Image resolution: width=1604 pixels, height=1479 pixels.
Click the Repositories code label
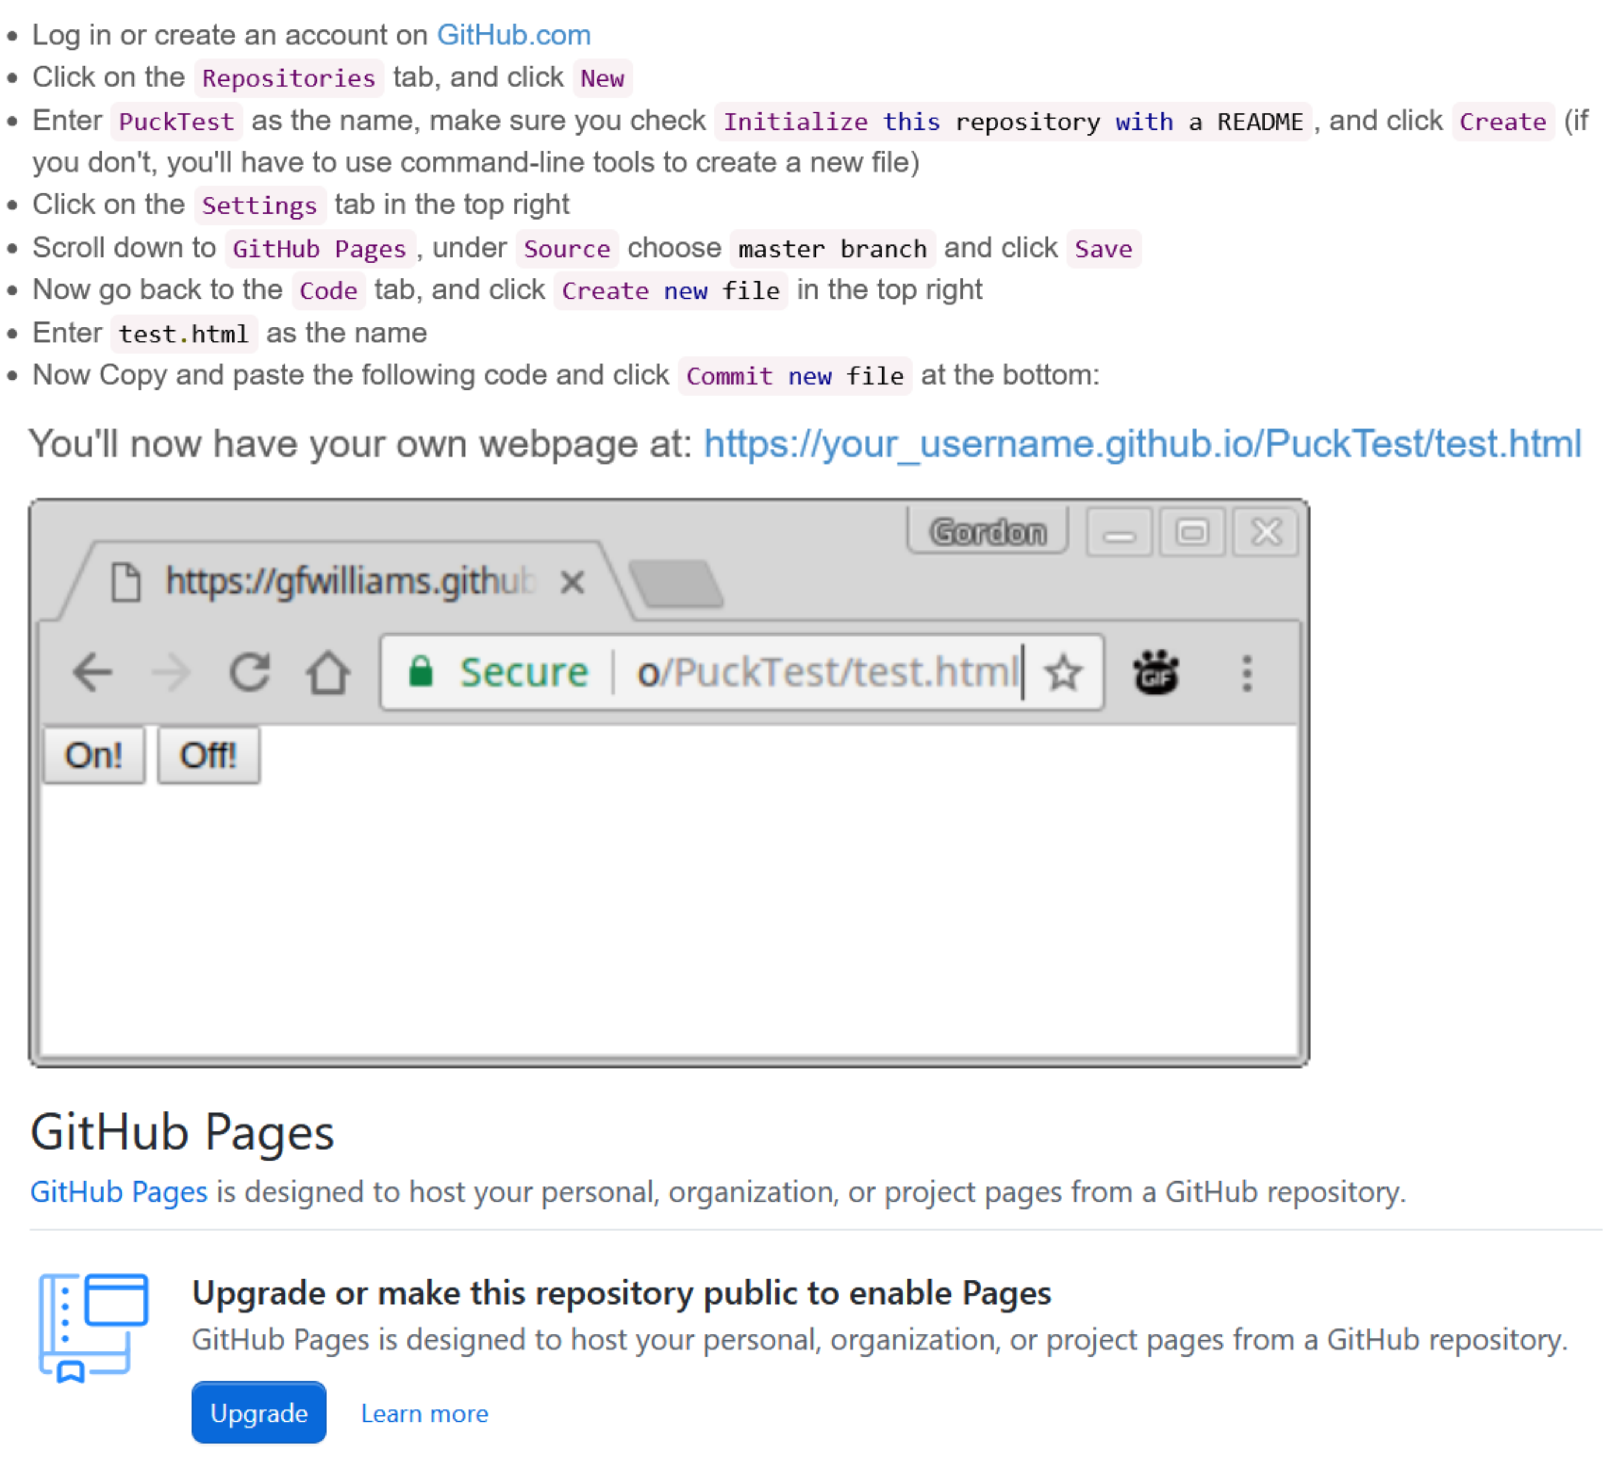[x=288, y=78]
